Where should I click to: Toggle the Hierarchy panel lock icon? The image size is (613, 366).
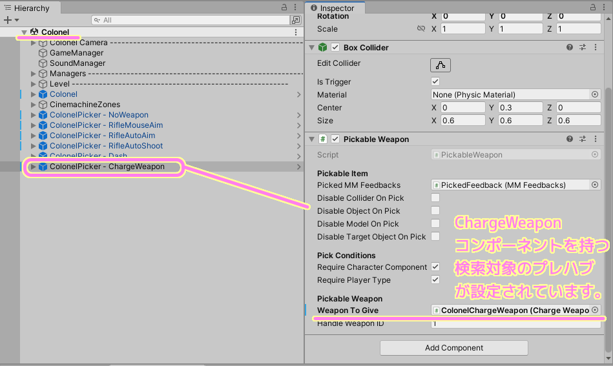[284, 7]
